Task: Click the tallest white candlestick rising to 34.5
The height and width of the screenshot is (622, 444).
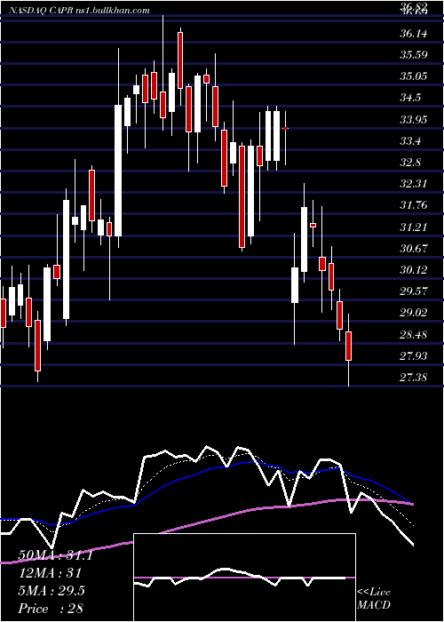Action: click(118, 171)
